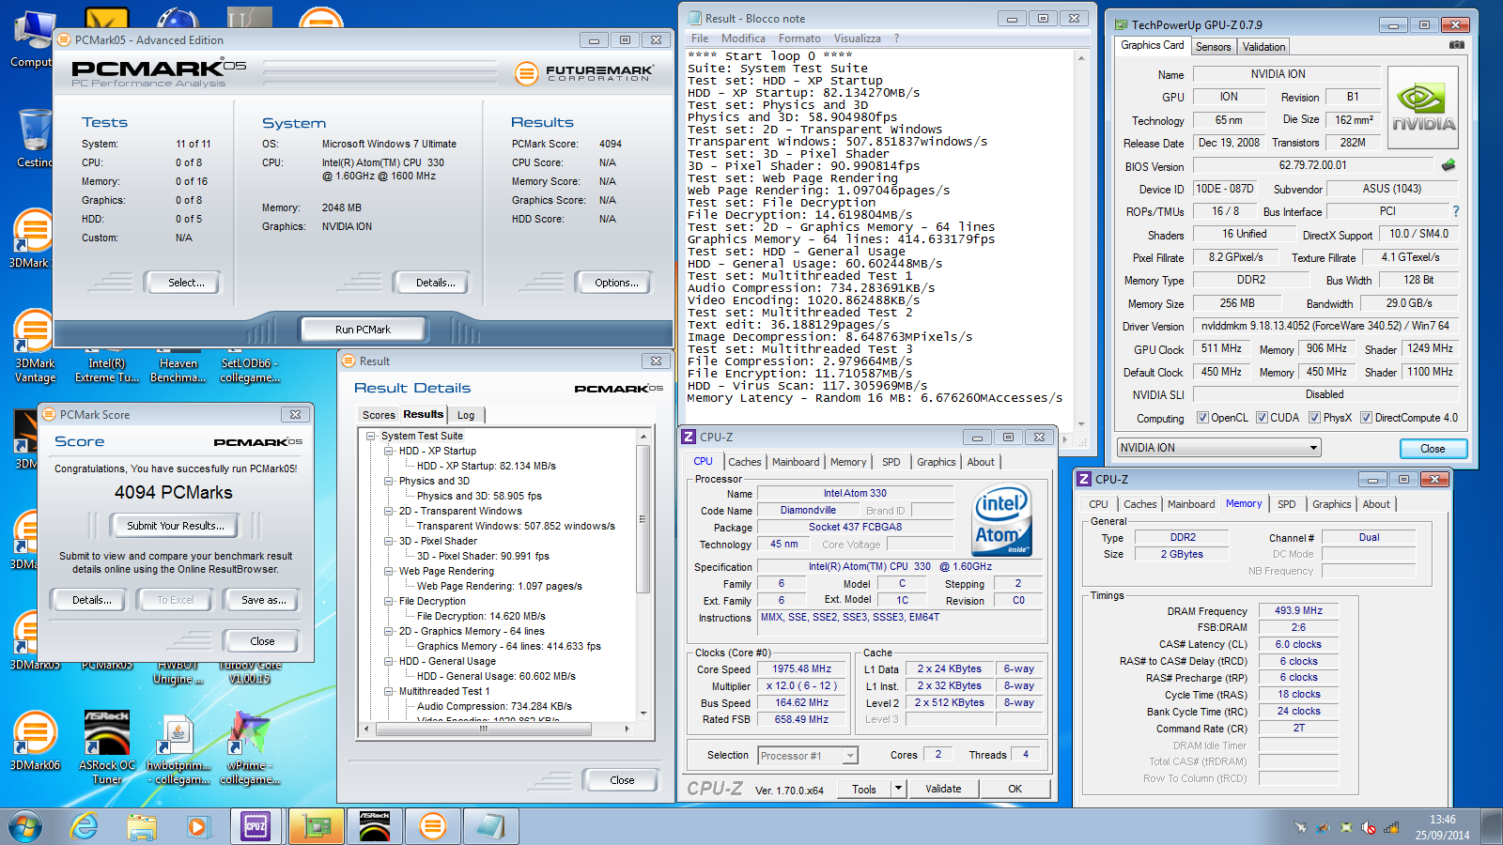
Task: Toggle the CUDA checkbox in GPU-Z
Action: [1262, 418]
